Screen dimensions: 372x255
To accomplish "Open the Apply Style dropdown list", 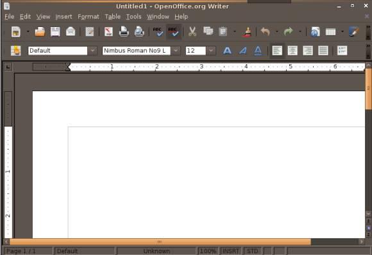I will coord(93,51).
